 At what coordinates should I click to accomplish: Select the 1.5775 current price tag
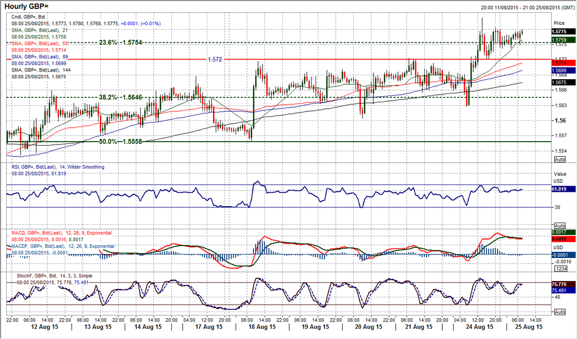(x=563, y=32)
